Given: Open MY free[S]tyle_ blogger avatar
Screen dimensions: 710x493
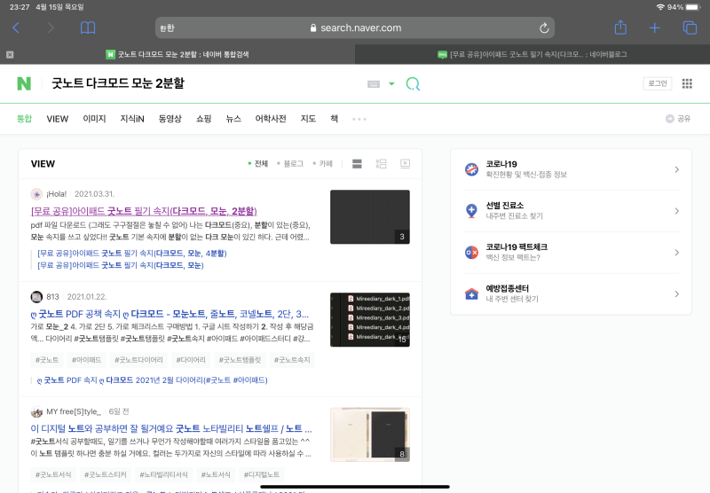Looking at the screenshot, I should pyautogui.click(x=36, y=411).
